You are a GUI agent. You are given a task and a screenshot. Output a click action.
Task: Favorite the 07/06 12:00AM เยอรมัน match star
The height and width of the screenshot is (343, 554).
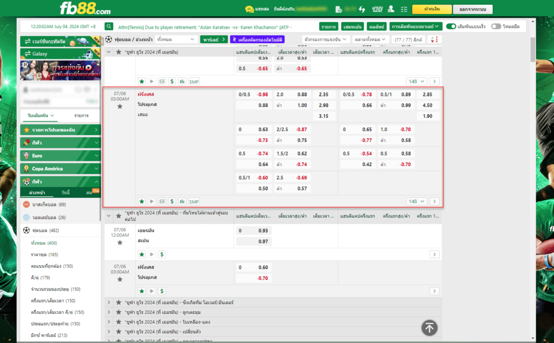click(x=120, y=243)
